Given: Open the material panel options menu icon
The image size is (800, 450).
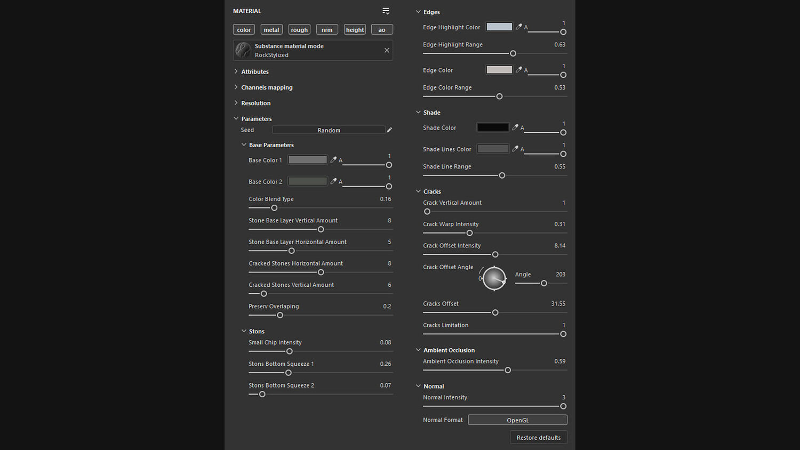Looking at the screenshot, I should tap(386, 11).
